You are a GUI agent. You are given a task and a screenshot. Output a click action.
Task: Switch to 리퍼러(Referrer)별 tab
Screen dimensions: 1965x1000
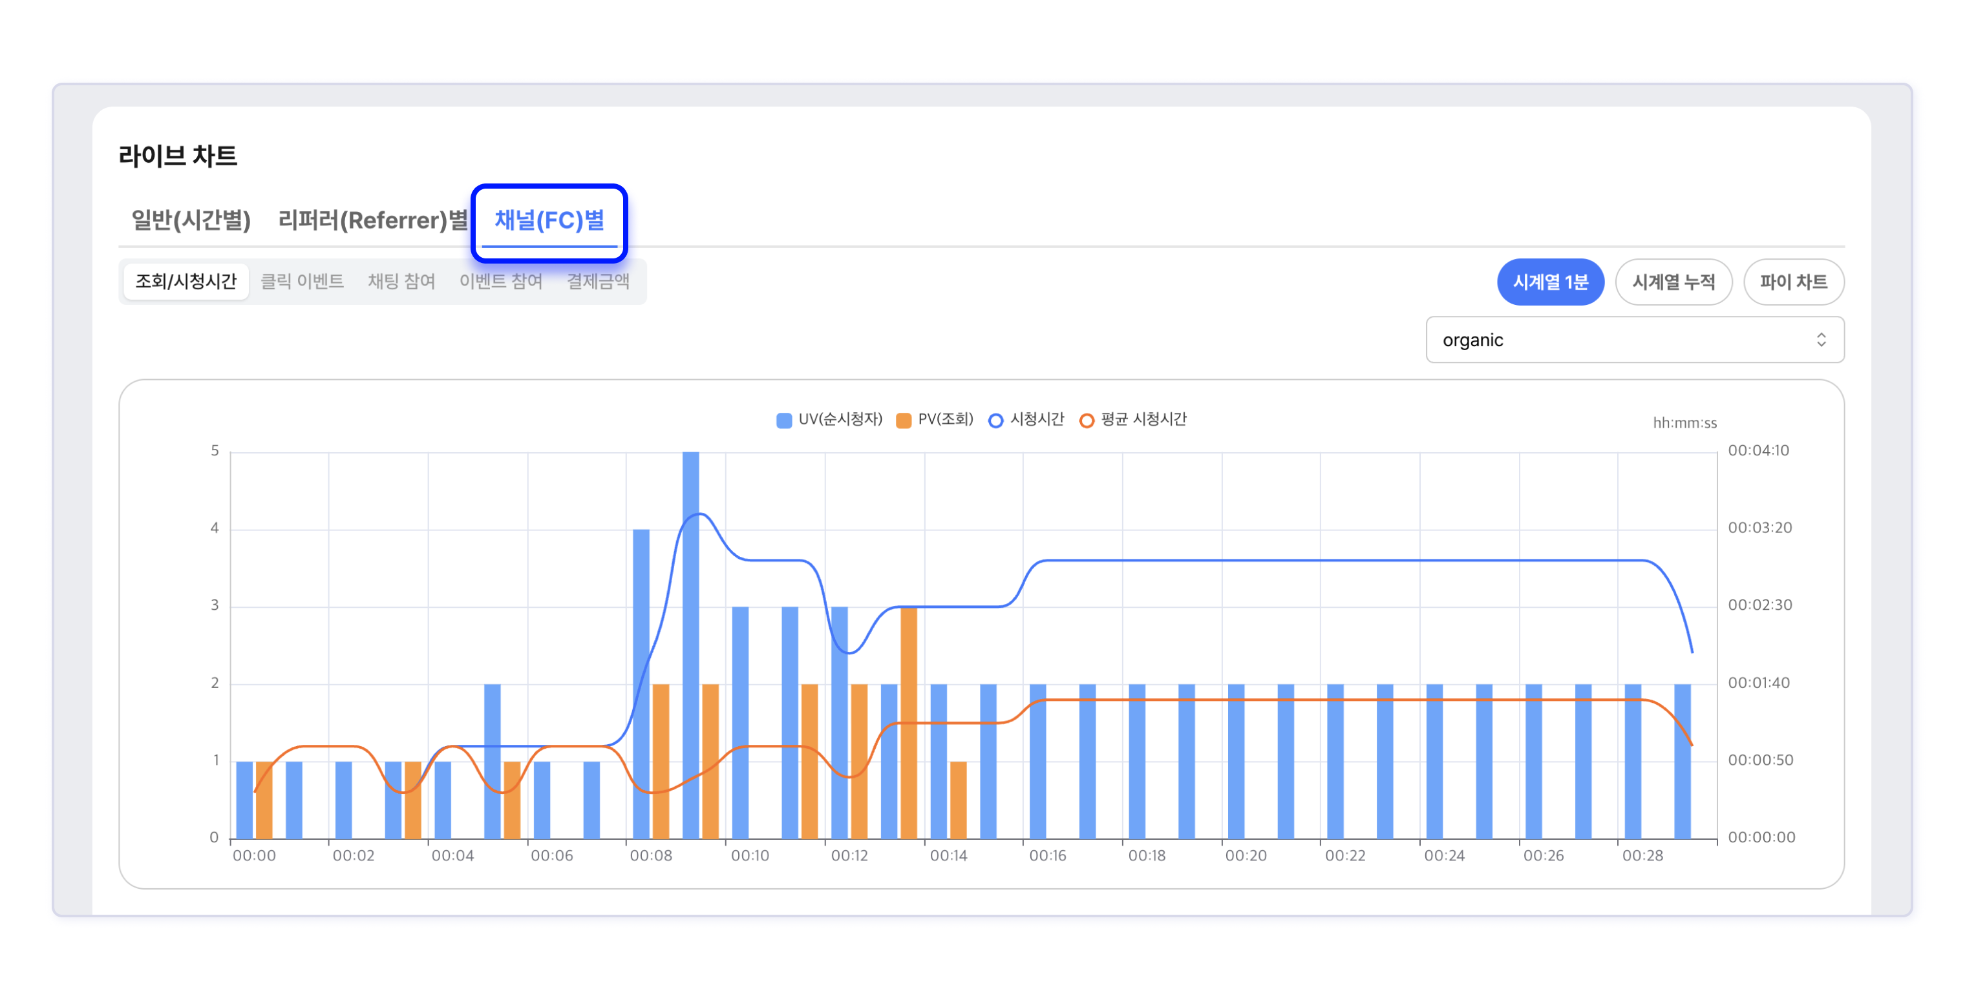[372, 220]
